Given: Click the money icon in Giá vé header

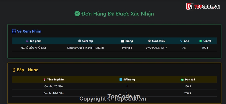Looking at the screenshot, I should point(201,41).
